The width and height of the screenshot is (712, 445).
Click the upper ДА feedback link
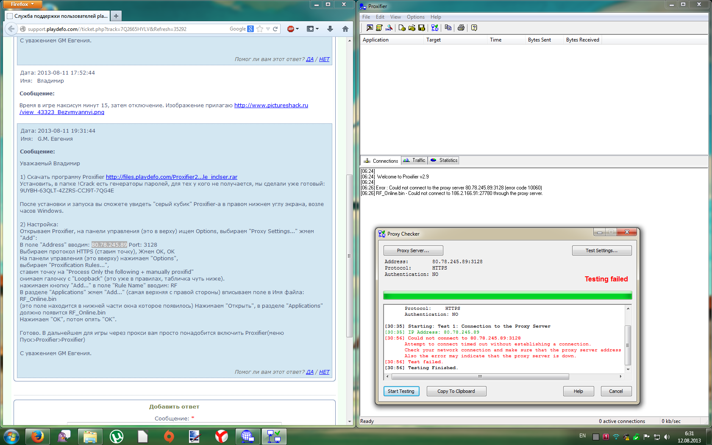point(310,59)
